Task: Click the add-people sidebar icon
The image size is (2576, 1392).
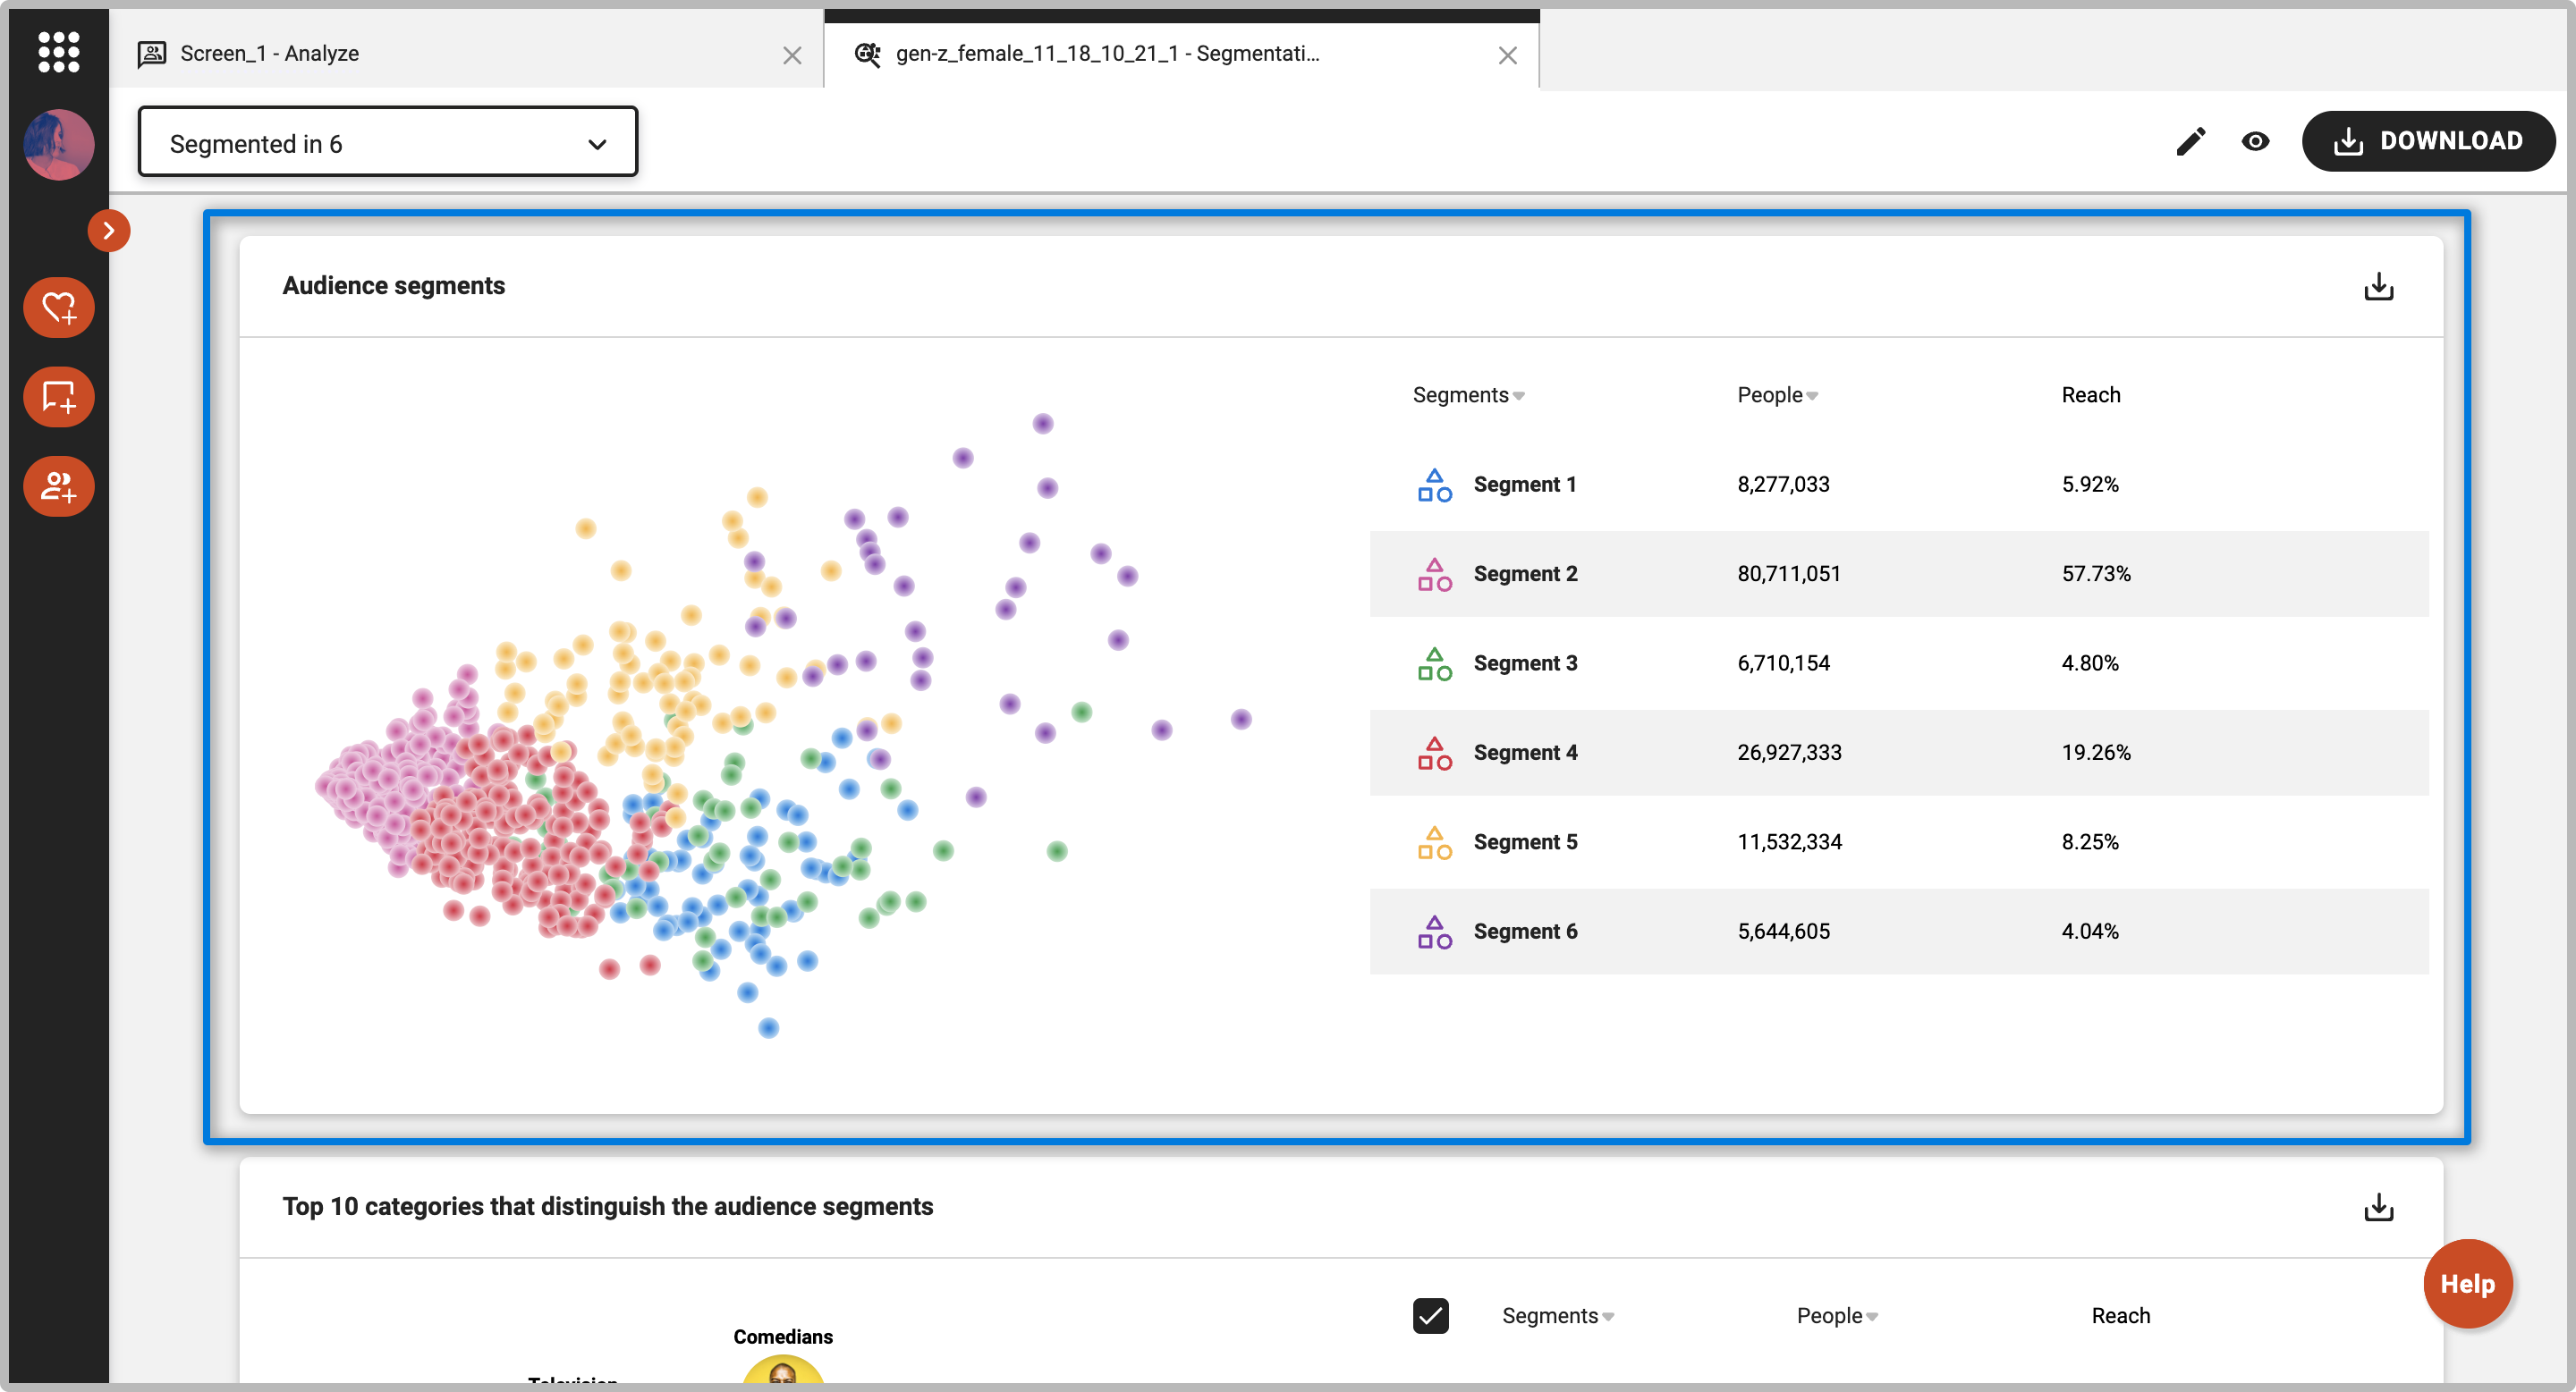Action: [58, 486]
